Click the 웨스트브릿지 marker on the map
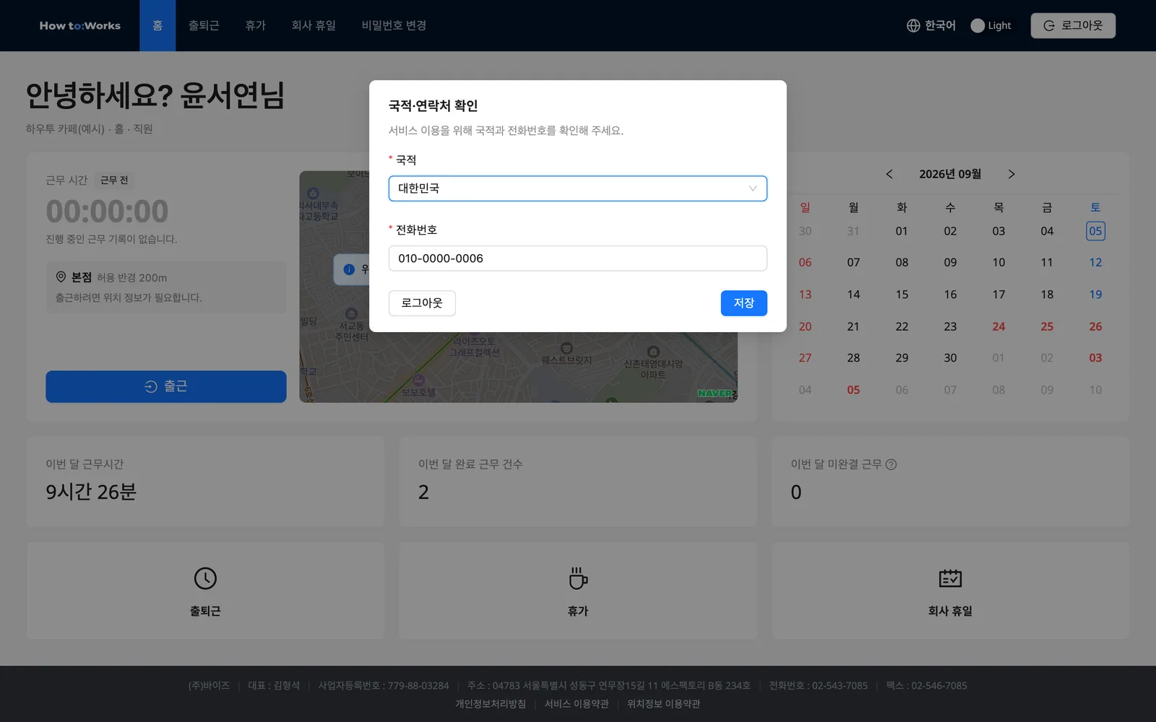 tap(566, 349)
